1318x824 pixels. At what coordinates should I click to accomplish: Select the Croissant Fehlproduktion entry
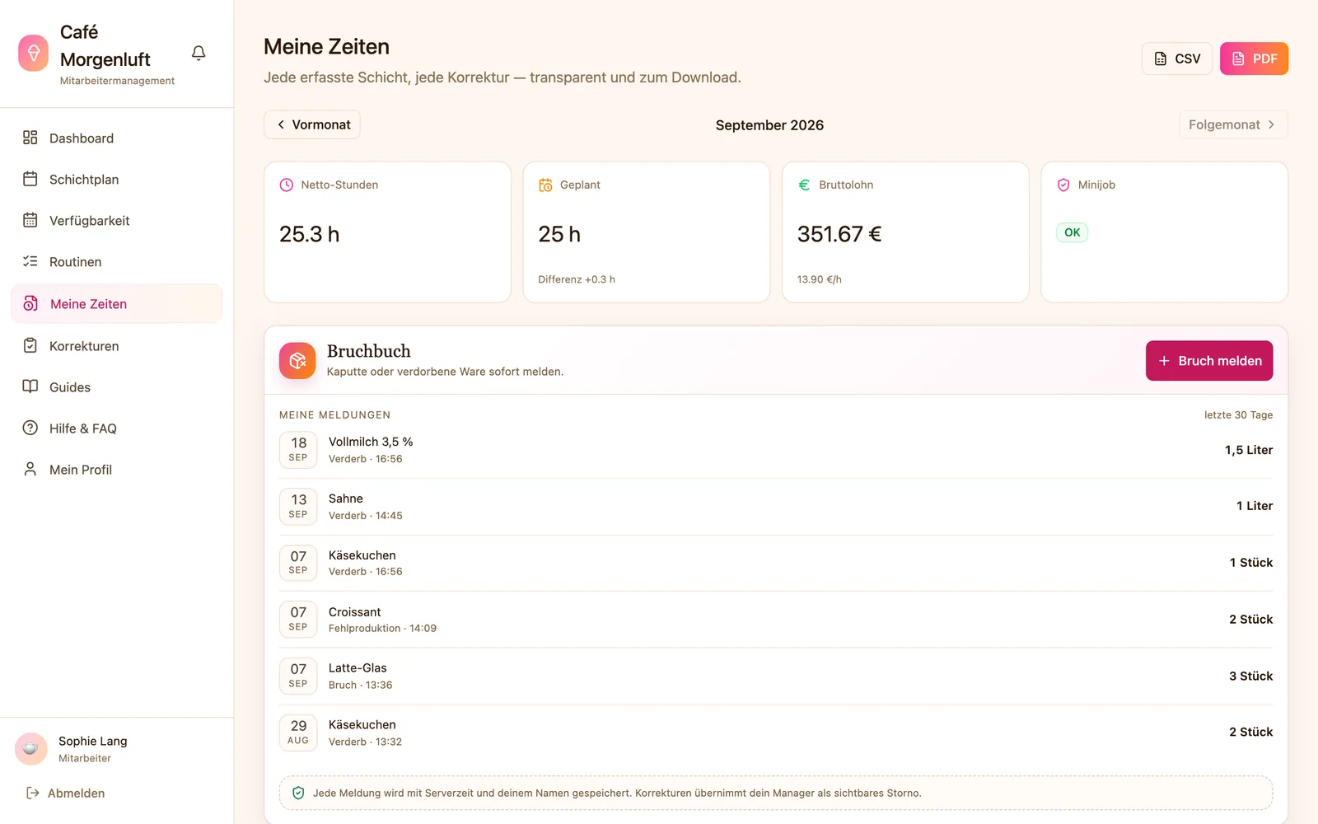(x=776, y=620)
